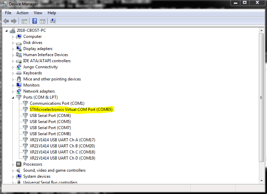Click the 2018-CBOST-PC computer icon
Viewport: 267px width, 194px height.
click(13, 30)
